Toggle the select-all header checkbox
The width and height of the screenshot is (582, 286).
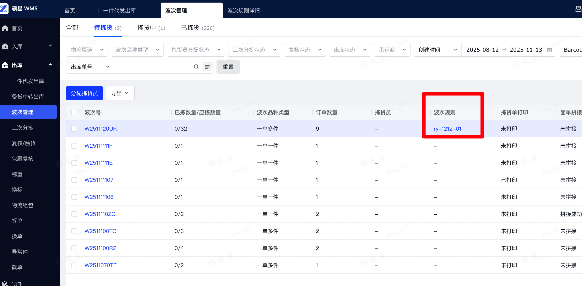[x=74, y=112]
